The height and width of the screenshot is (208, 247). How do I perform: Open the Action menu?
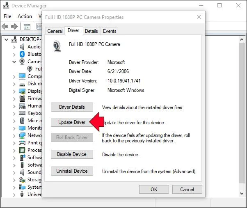tap(25, 16)
